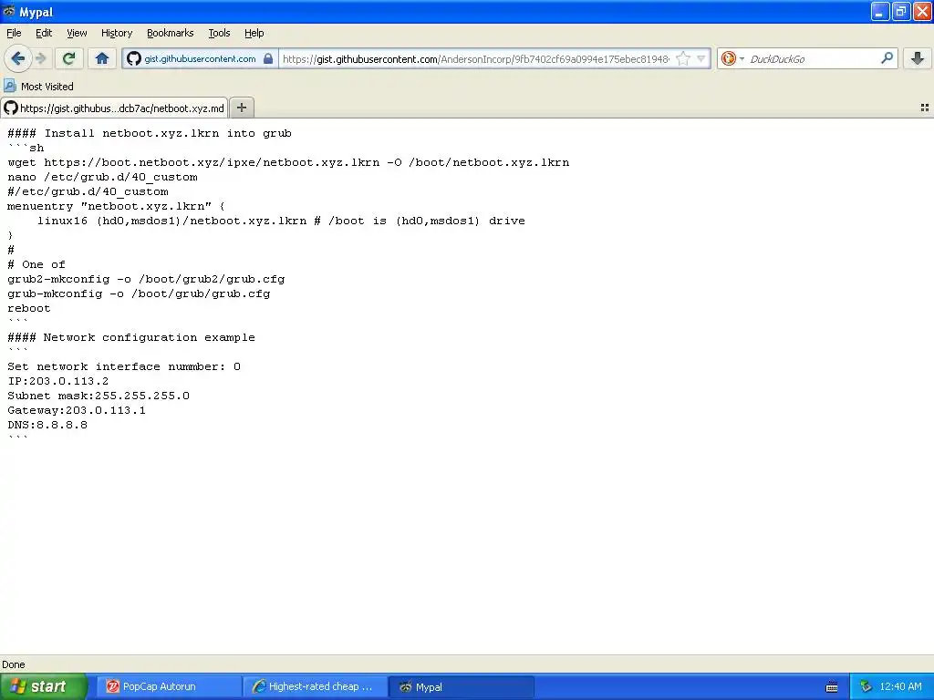Bookmark this page with the star icon
The image size is (934, 700).
(x=683, y=58)
